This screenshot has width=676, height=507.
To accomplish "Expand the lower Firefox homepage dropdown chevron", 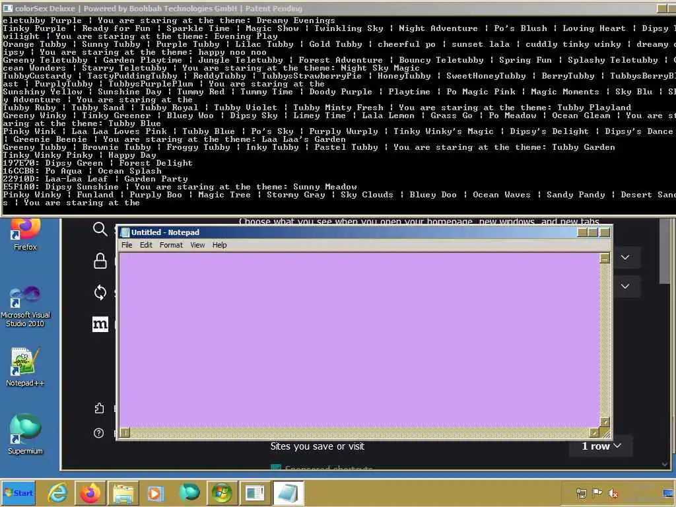I will pyautogui.click(x=625, y=287).
